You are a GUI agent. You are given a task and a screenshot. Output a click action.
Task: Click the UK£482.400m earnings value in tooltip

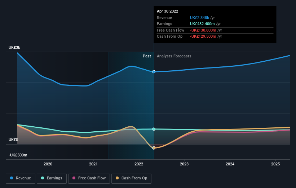pos(202,24)
